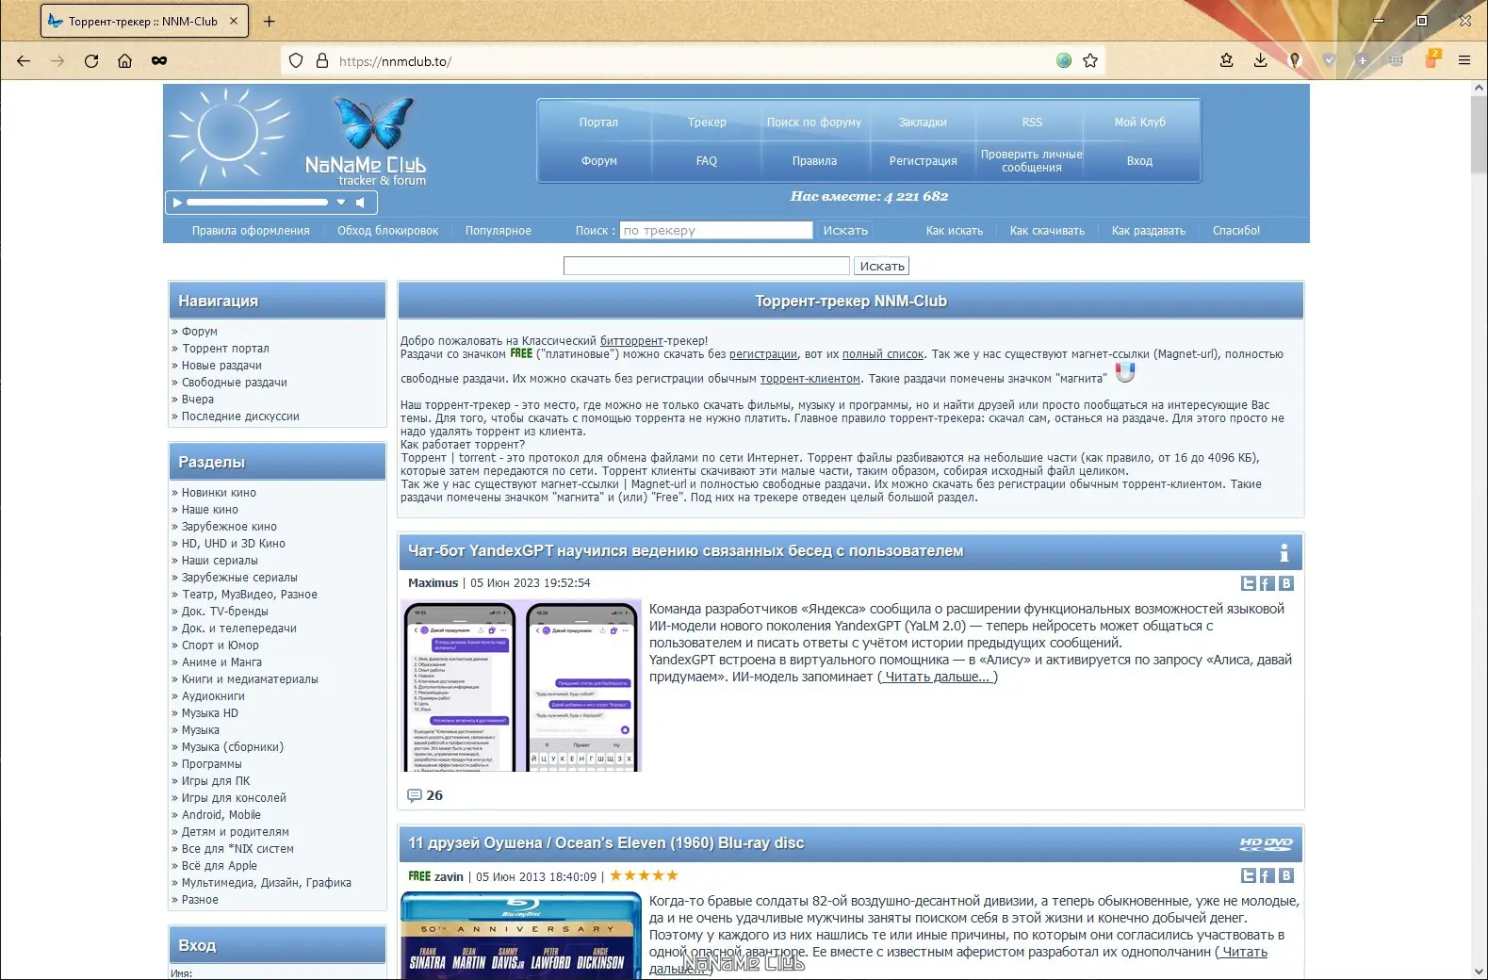The height and width of the screenshot is (980, 1488).
Task: Click the Искать button below the header
Action: pyautogui.click(x=882, y=266)
